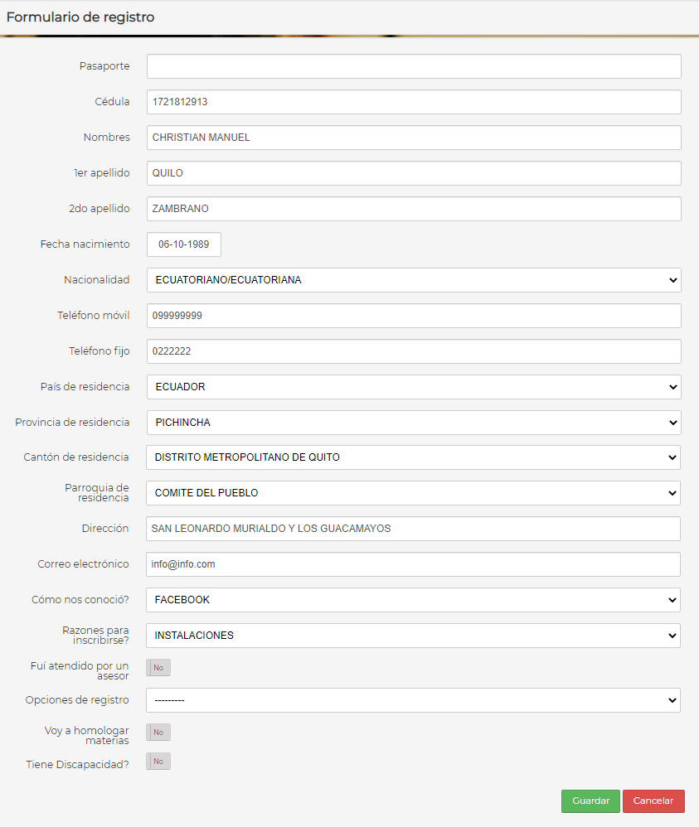Click the Teléfono fijo field
Viewport: 699px width, 827px height.
414,351
